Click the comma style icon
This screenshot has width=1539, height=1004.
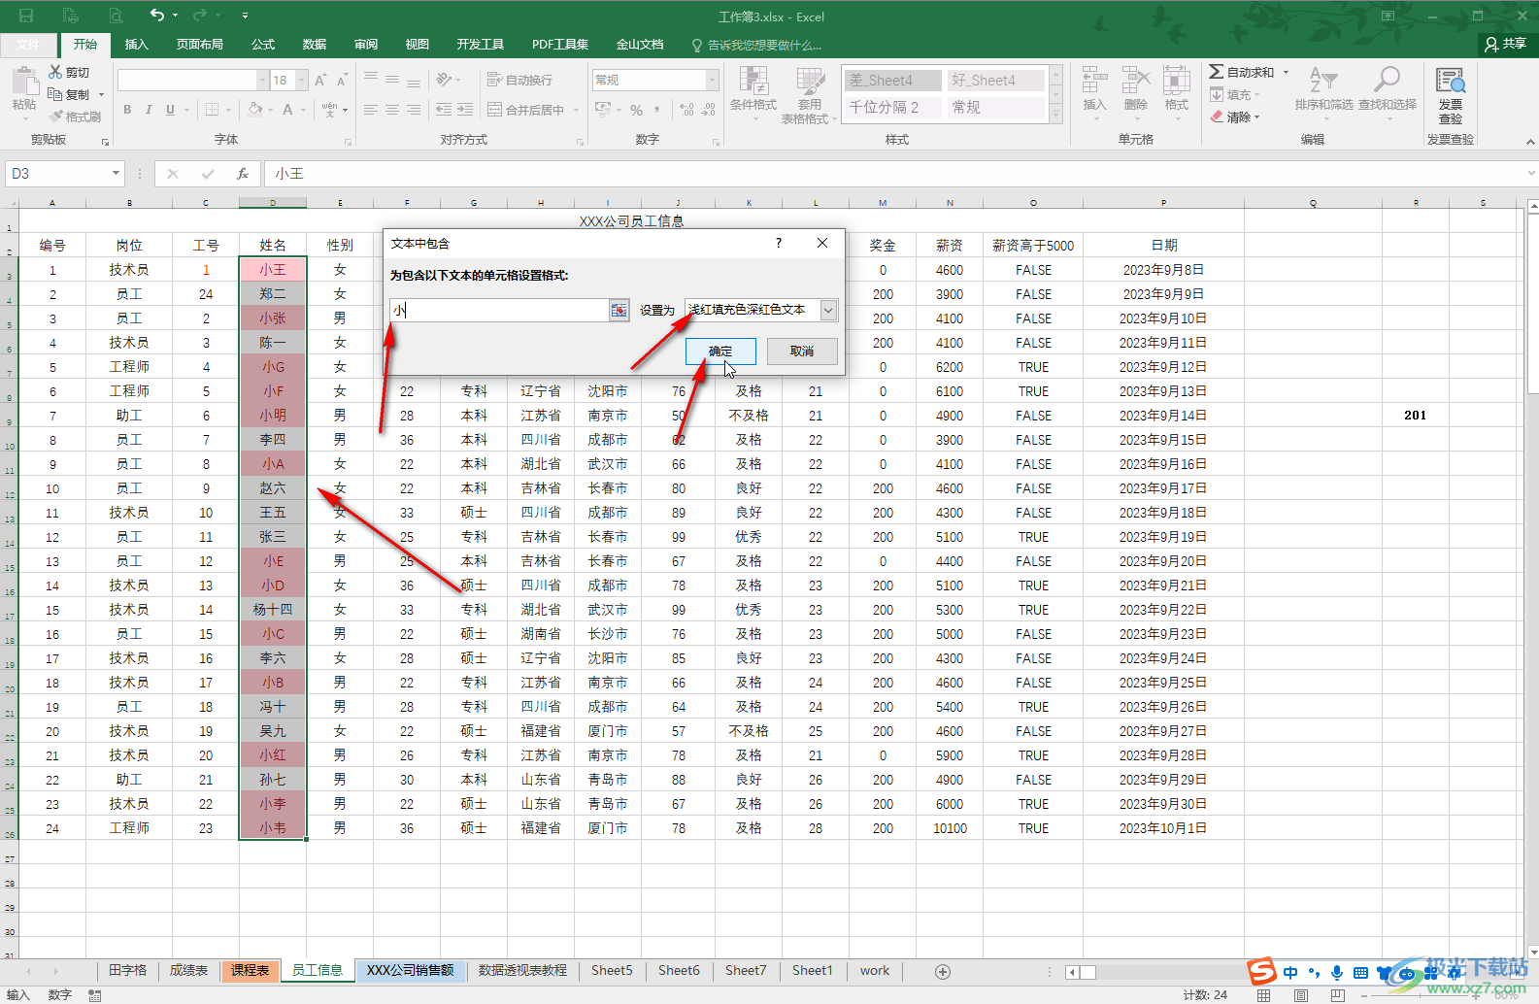pos(657,110)
